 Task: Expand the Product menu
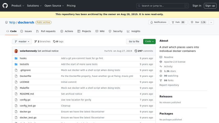[x=18, y=6]
